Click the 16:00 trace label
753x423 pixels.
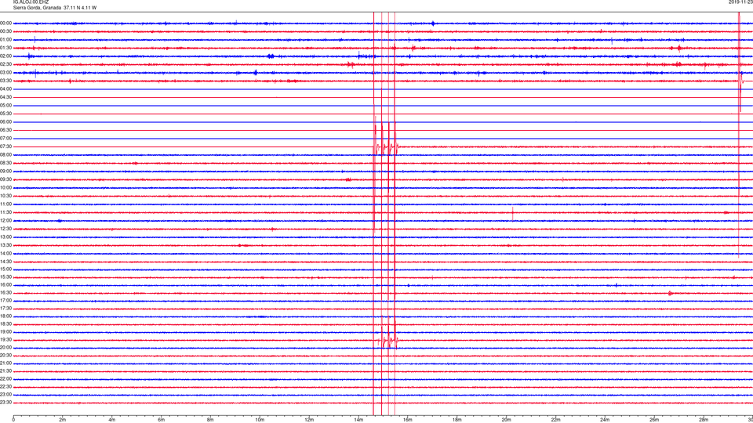(6, 285)
